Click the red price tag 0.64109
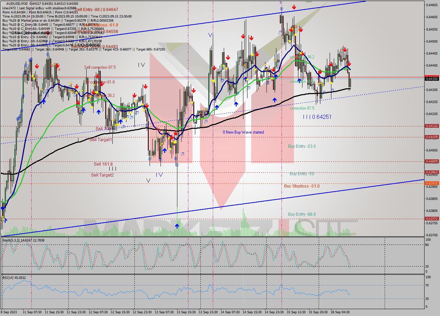The height and width of the screenshot is (316, 440). coord(432,137)
